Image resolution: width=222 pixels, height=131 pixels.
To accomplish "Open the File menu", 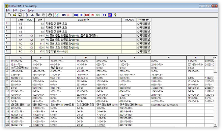I will tap(8, 10).
